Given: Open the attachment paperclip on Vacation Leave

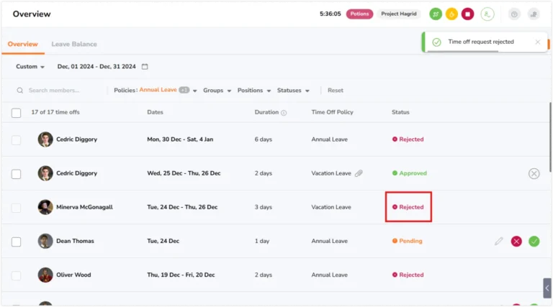Looking at the screenshot, I should pyautogui.click(x=359, y=173).
